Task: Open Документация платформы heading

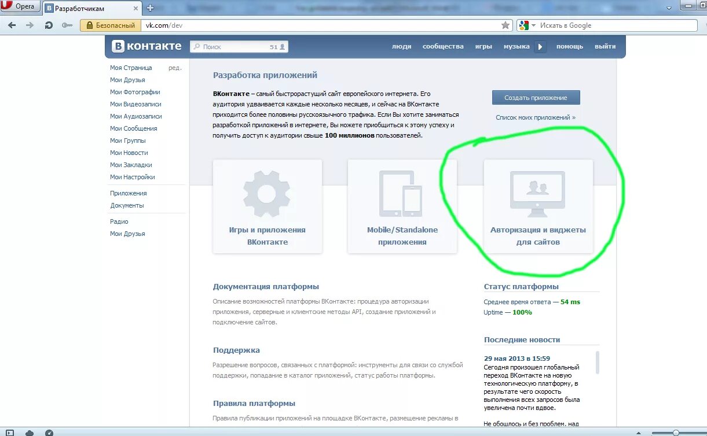Action: [x=266, y=286]
